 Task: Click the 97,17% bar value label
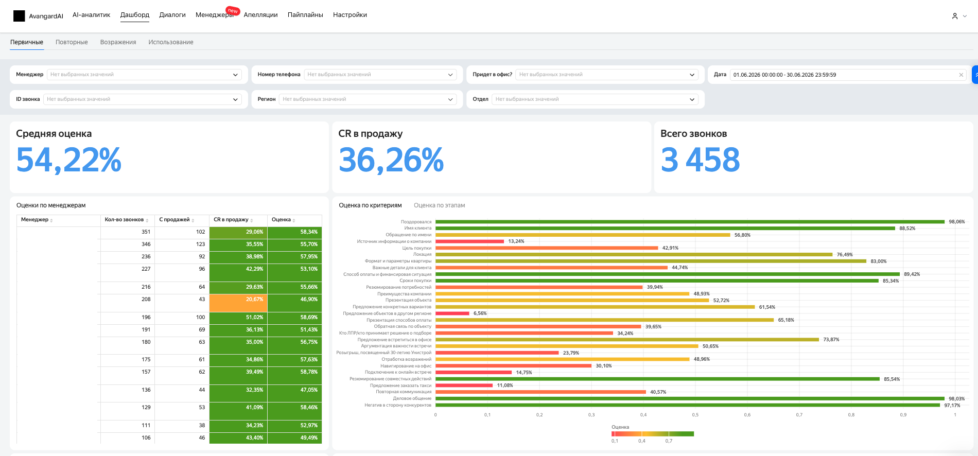(x=952, y=406)
